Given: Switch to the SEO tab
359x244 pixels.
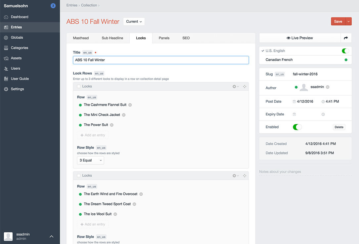Looking at the screenshot, I should pos(186,38).
